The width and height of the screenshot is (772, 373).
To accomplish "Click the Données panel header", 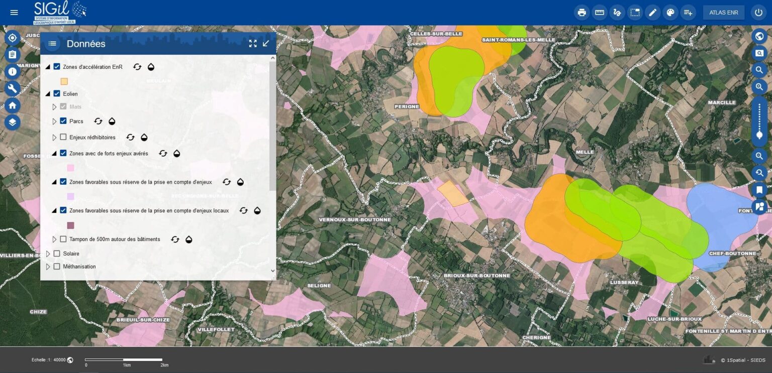I will point(86,44).
